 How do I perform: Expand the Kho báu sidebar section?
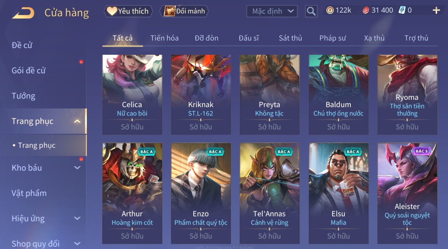[x=77, y=168]
